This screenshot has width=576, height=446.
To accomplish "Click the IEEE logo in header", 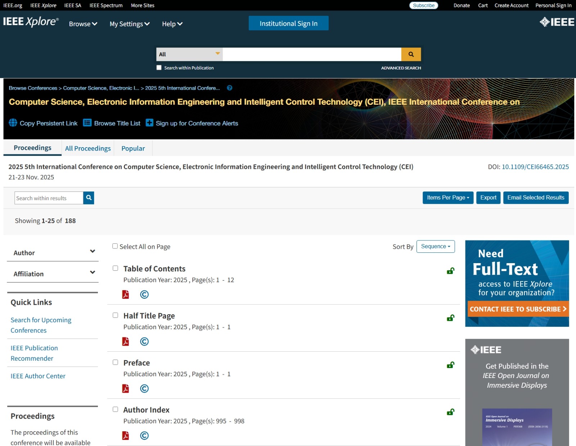I will point(557,22).
